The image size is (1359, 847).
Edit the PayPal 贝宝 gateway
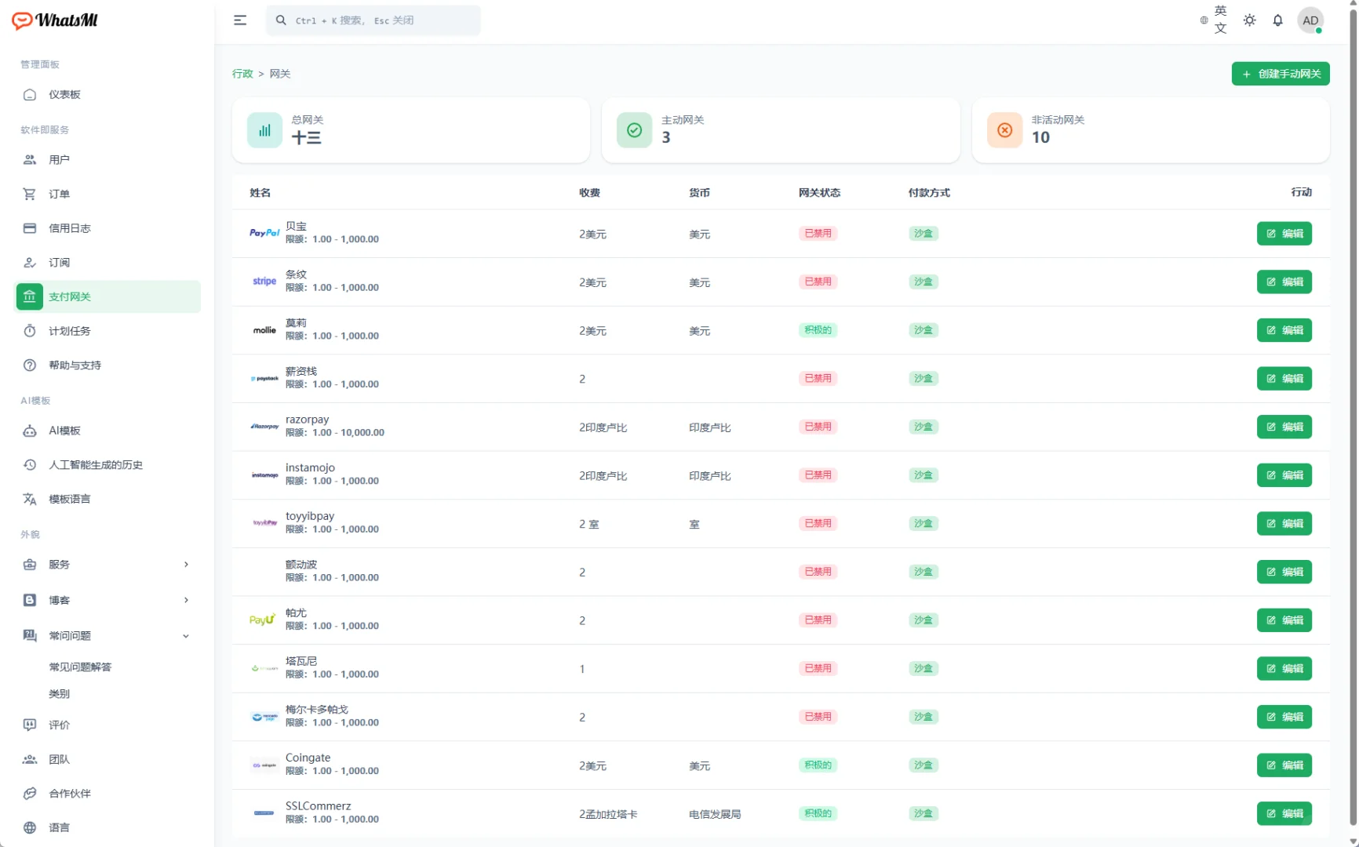1284,234
